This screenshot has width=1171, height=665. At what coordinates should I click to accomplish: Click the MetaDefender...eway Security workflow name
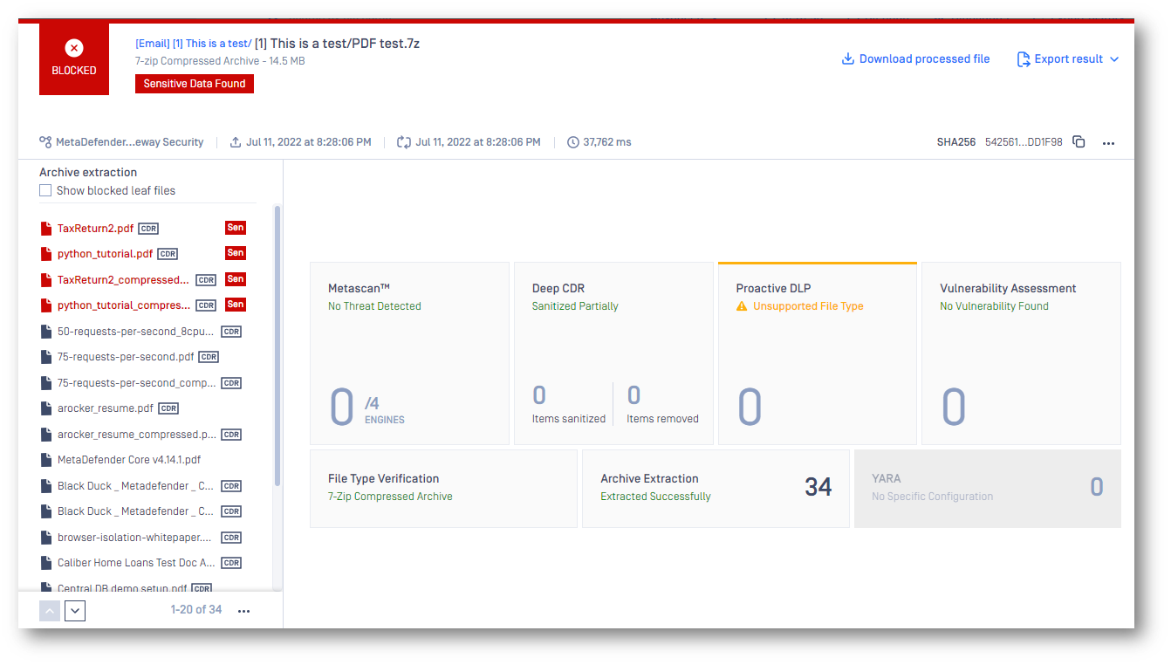pos(129,142)
